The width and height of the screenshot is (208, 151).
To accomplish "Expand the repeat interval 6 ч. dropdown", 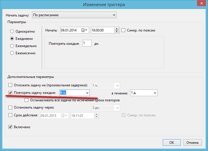I will coord(87,93).
